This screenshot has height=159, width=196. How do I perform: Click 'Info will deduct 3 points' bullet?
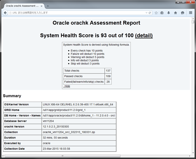pos(85,60)
